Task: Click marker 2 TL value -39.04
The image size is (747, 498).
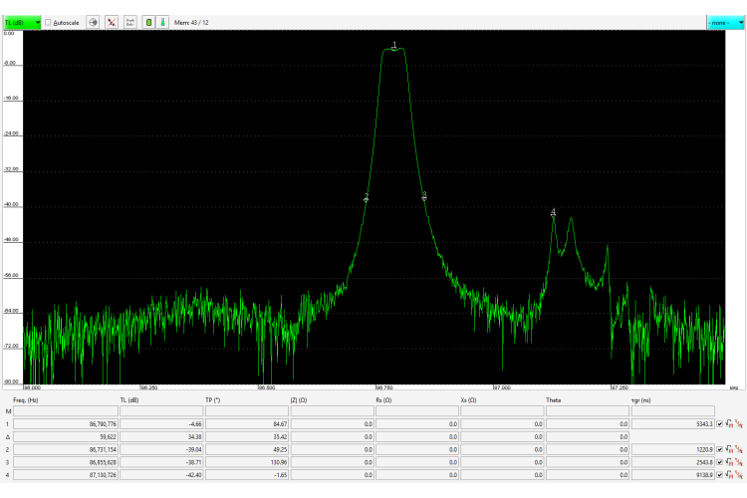Action: point(161,449)
